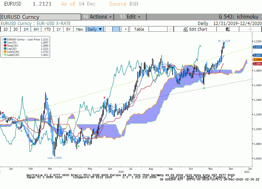Open chart settings gear icon
262x189 pixels.
[250, 29]
